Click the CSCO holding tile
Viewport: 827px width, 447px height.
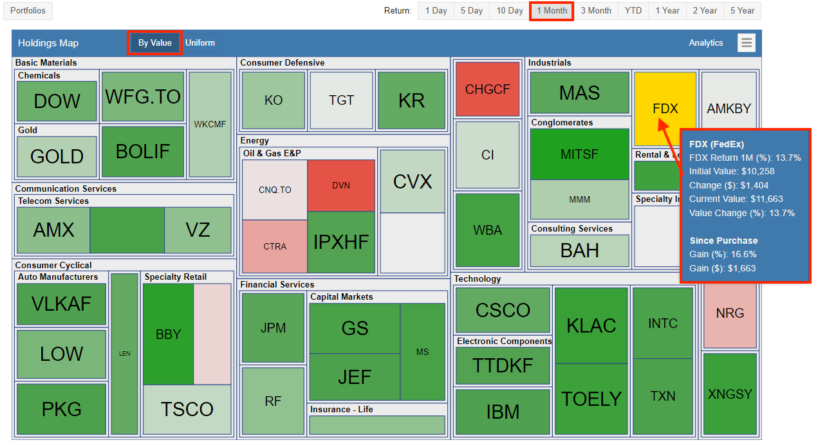coord(503,311)
